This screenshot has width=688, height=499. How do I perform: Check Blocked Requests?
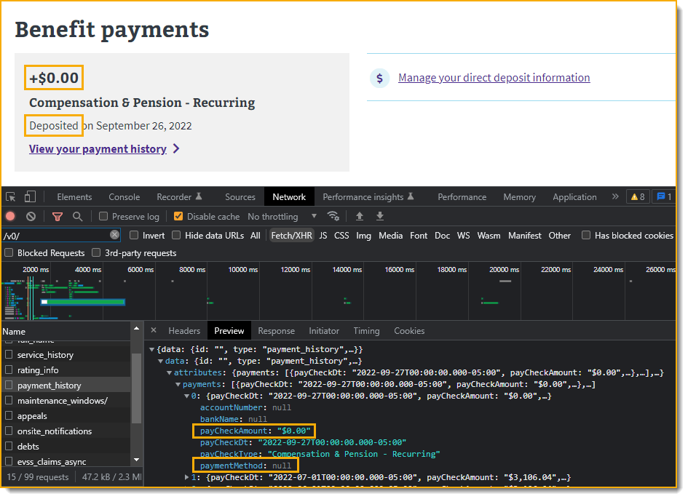click(x=8, y=253)
